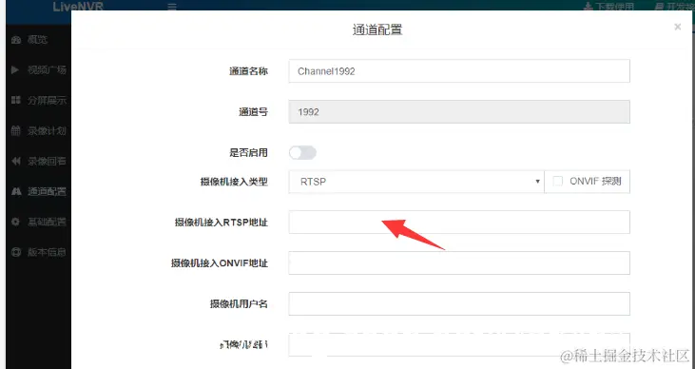Click the 基础配置 gear icon in sidebar
Image resolution: width=695 pixels, height=369 pixels.
coord(16,222)
